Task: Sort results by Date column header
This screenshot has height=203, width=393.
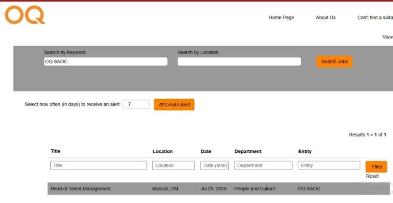Action: coord(206,152)
